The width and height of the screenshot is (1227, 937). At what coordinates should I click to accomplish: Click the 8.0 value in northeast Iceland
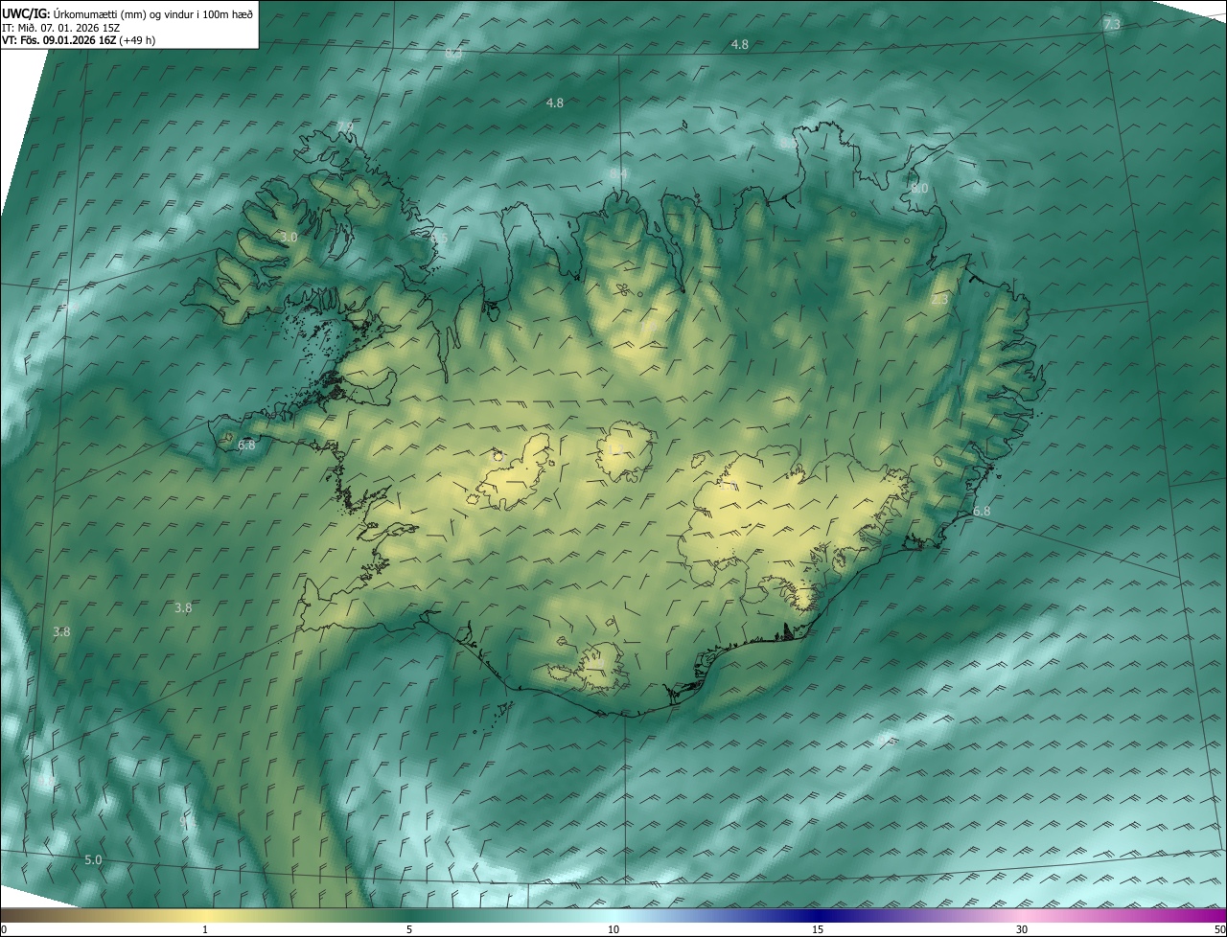(x=919, y=189)
